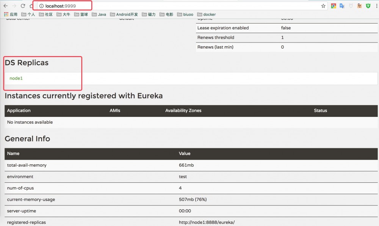Click the Status column header
This screenshot has height=226, width=379.
[x=320, y=110]
